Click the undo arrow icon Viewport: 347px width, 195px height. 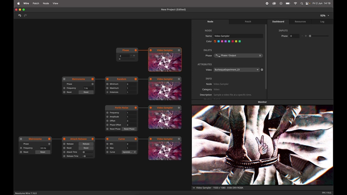[20, 16]
